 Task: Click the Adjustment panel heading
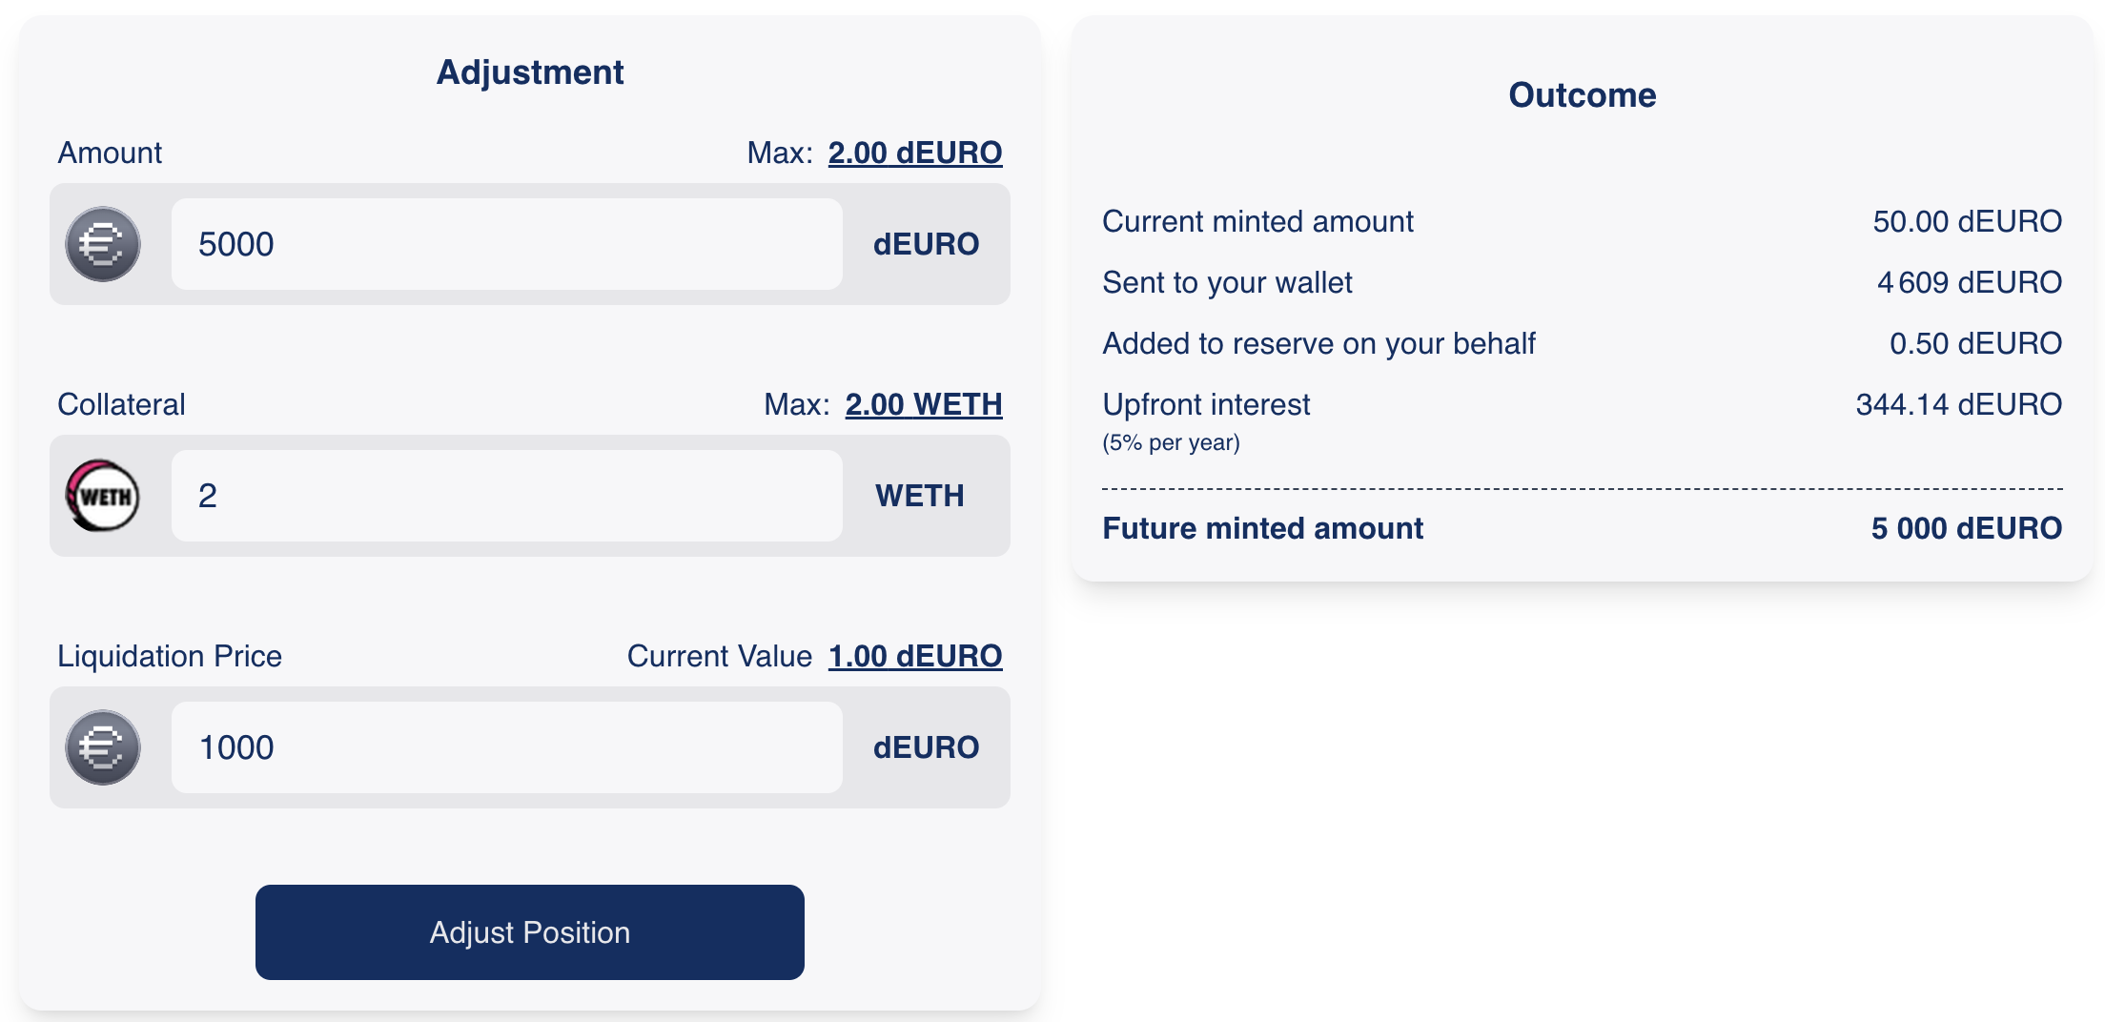tap(530, 72)
